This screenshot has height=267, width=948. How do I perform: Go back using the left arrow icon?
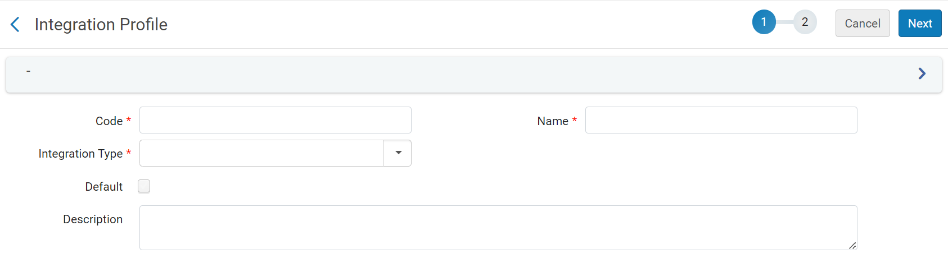pos(15,25)
